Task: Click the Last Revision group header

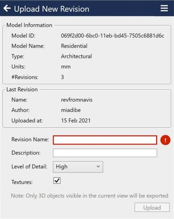Action: coord(22,89)
